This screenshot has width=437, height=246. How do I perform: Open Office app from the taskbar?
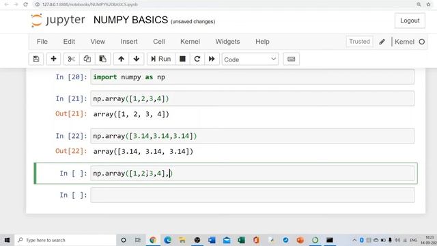pyautogui.click(x=256, y=240)
